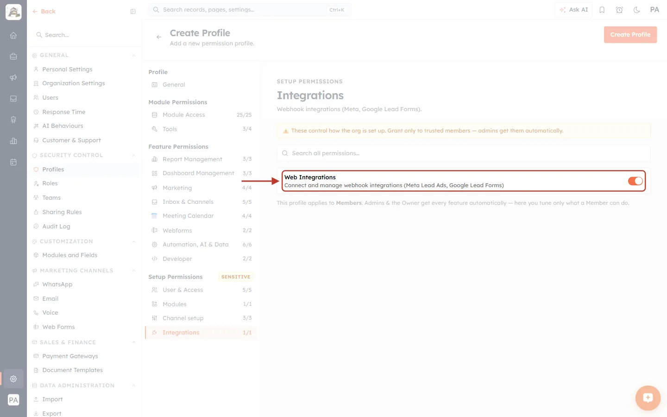
Task: Open the Module Access permissions tab
Action: [x=201, y=115]
